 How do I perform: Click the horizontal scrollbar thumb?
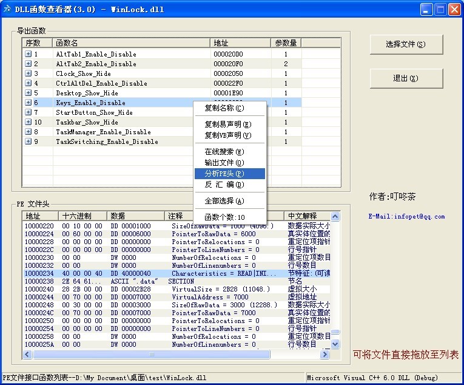[152, 354]
